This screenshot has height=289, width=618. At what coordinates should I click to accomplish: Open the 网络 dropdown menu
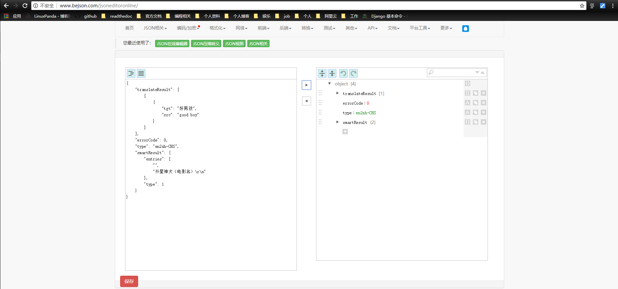point(242,28)
